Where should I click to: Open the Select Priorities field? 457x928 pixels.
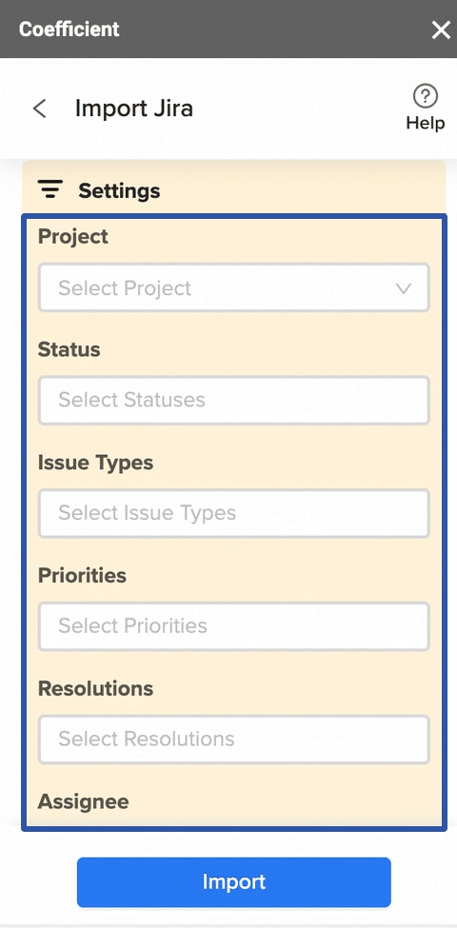234,626
